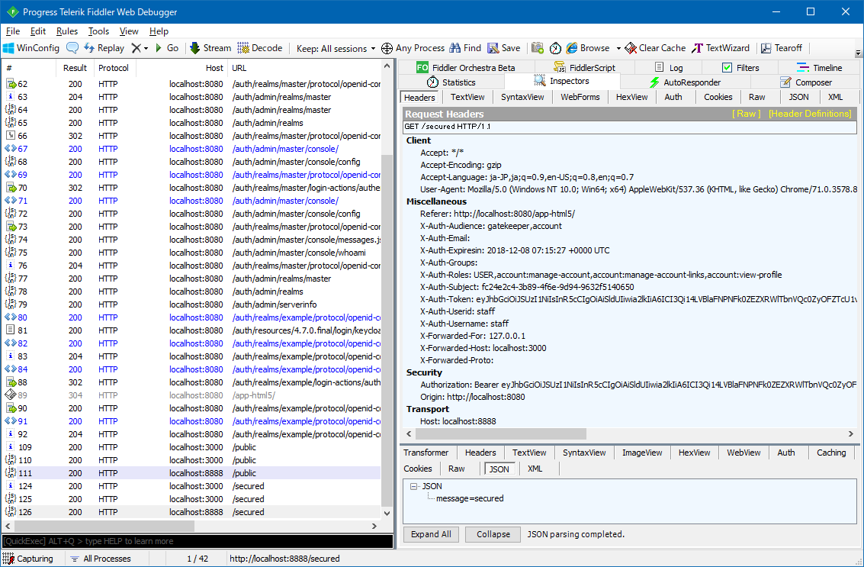Screen dimensions: 864x567
Task: Open the Keep: All sessions dropdown
Action: pos(335,47)
